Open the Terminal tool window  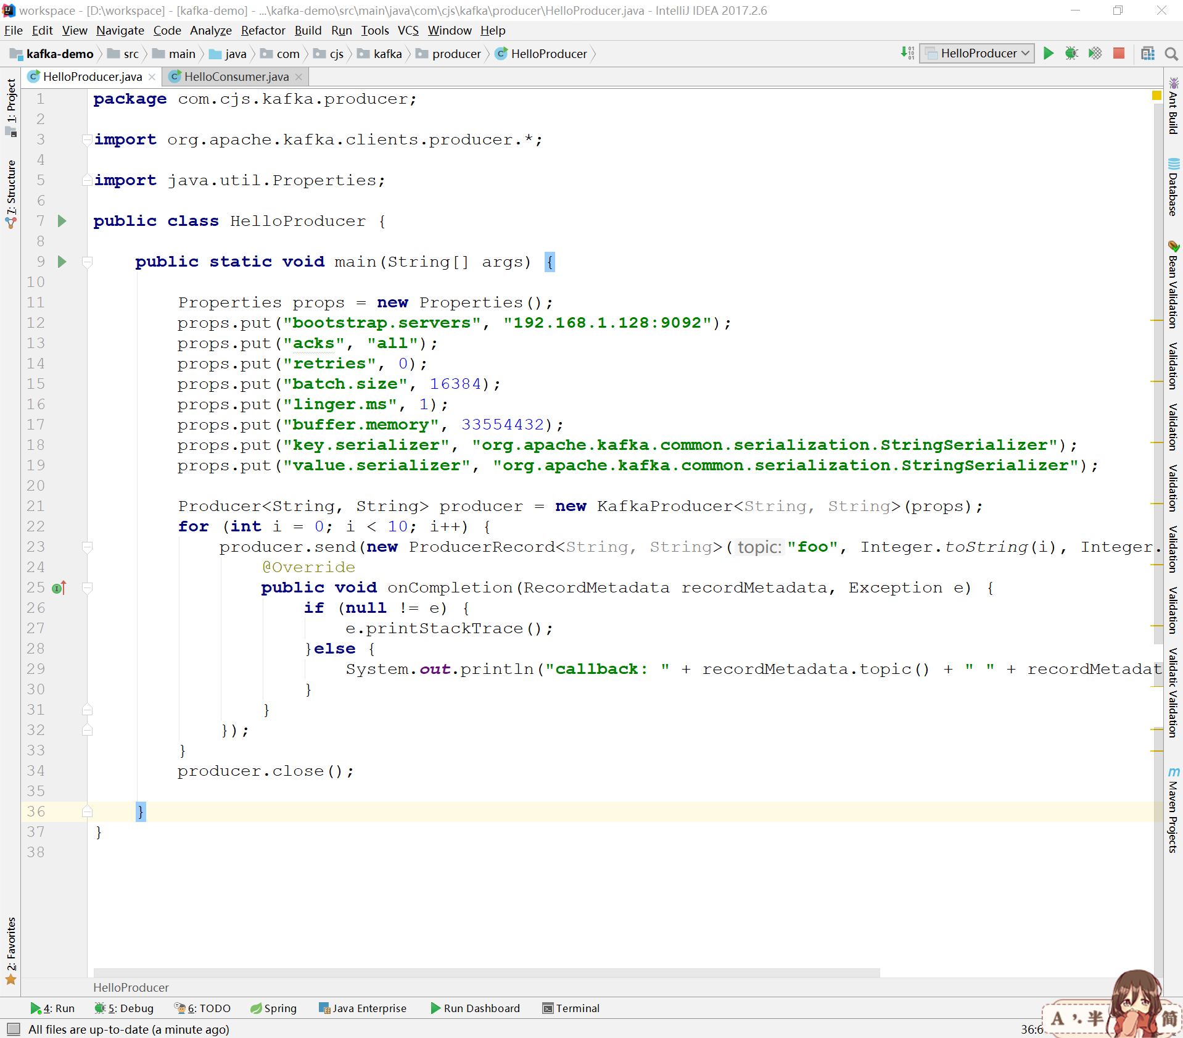click(571, 1008)
